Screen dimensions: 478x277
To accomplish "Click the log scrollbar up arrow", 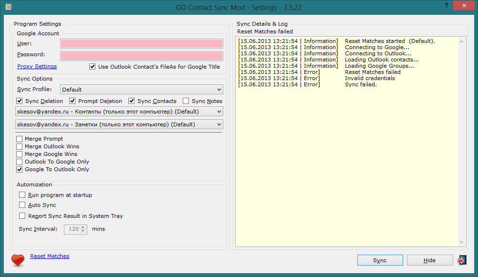I will pyautogui.click(x=461, y=42).
